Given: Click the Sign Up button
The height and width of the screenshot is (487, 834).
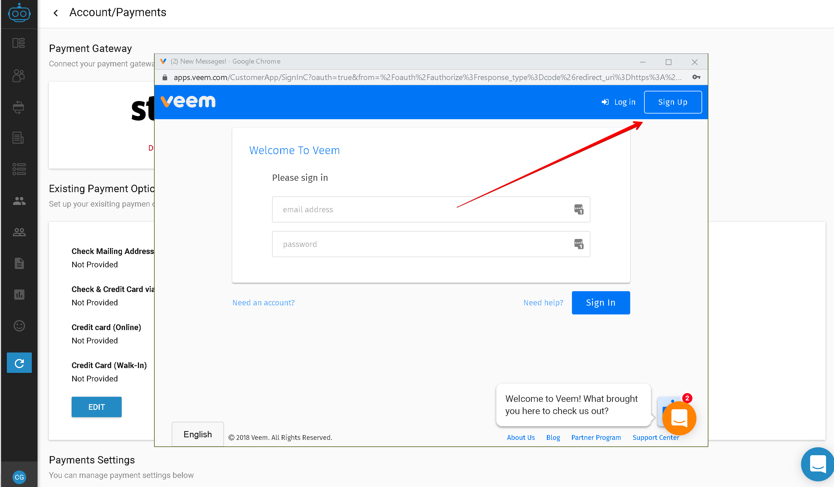Looking at the screenshot, I should (x=673, y=102).
